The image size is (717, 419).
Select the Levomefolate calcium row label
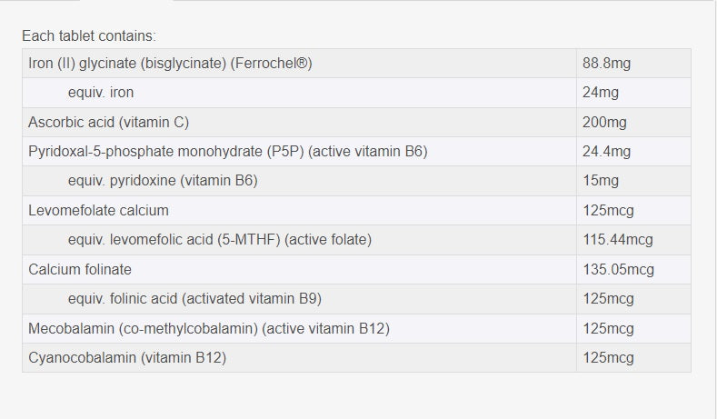coord(98,210)
